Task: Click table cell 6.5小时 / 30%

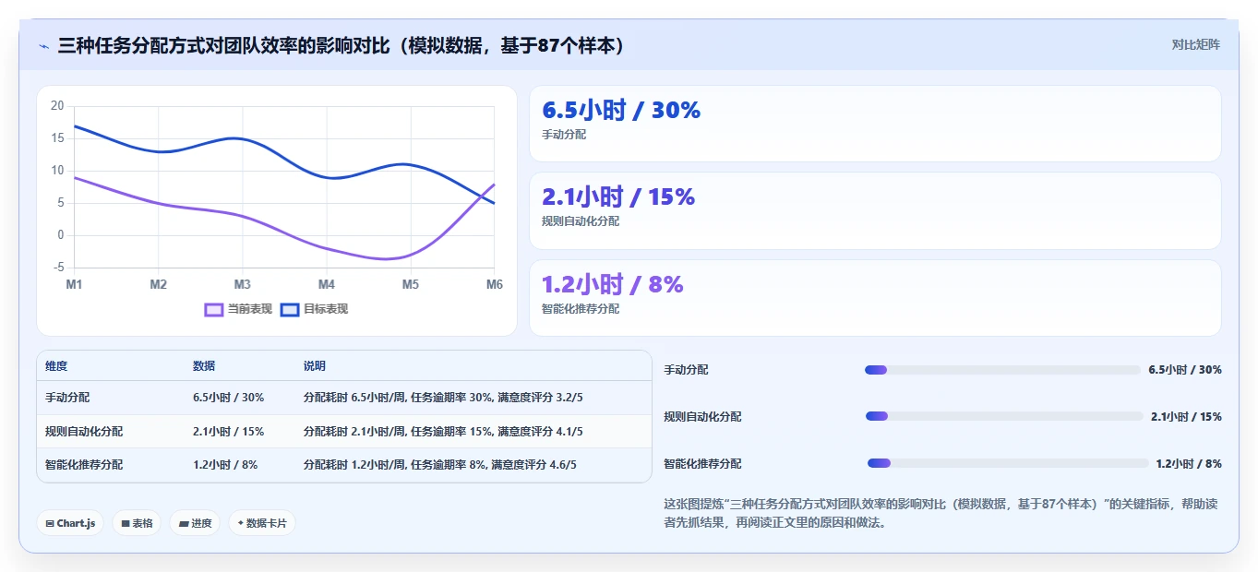Action: (229, 398)
